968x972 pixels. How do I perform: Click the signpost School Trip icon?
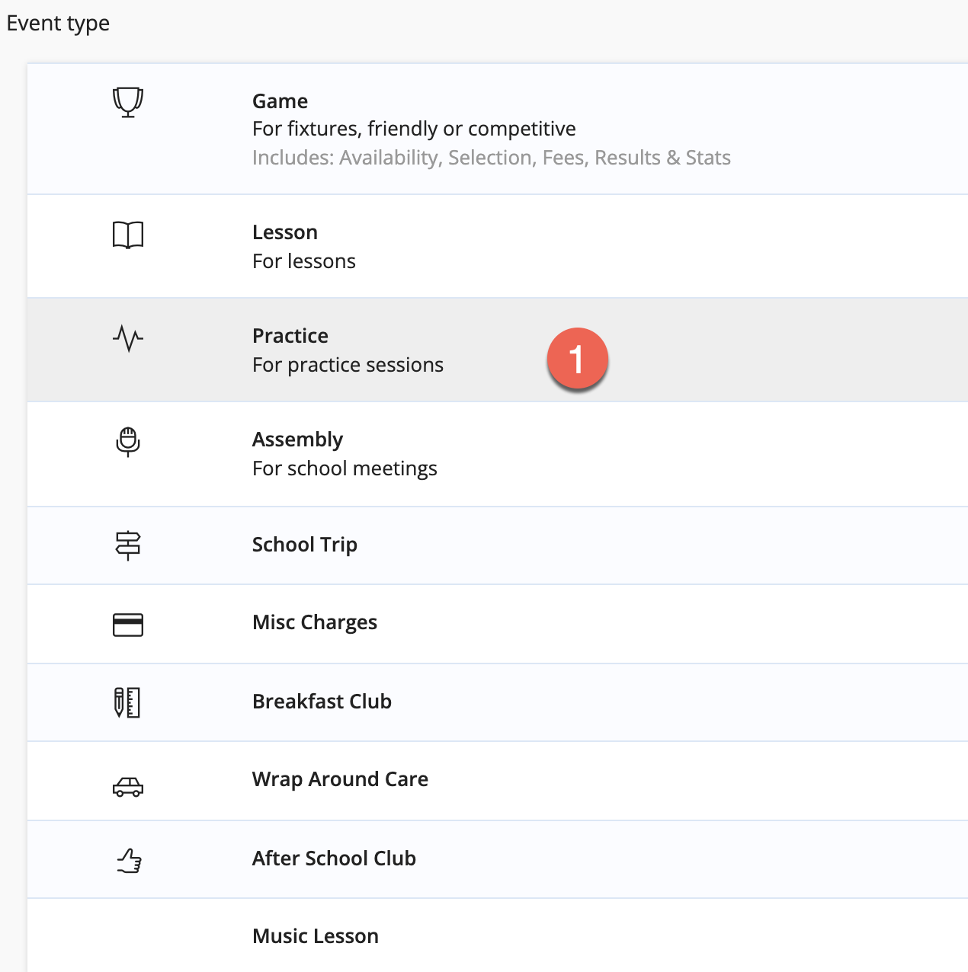point(128,545)
